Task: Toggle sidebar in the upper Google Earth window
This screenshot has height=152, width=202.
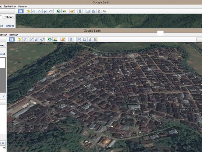Action: point(21,11)
